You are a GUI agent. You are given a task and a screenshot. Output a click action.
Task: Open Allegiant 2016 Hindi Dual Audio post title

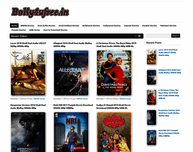point(73,45)
